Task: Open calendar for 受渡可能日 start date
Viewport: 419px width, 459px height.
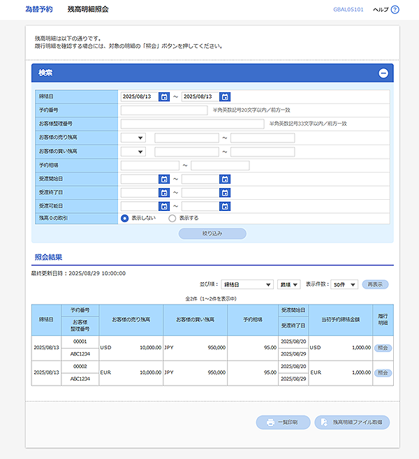Action: tap(164, 206)
